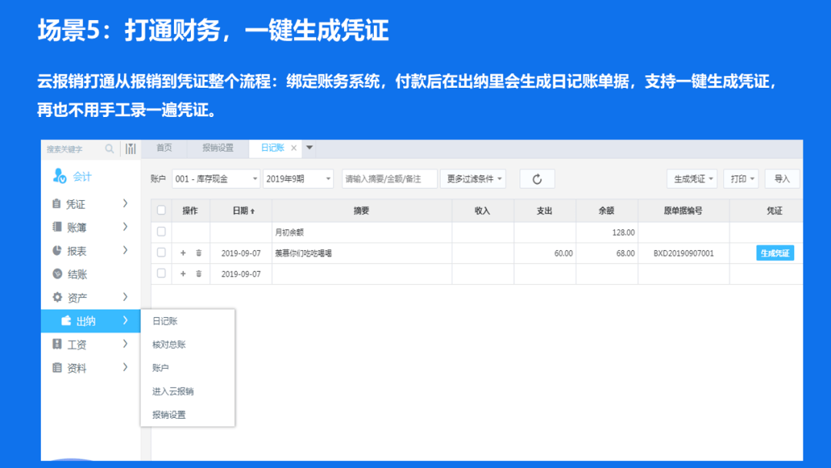Click the refresh icon in the toolbar
Viewport: 831px width, 468px height.
point(537,179)
